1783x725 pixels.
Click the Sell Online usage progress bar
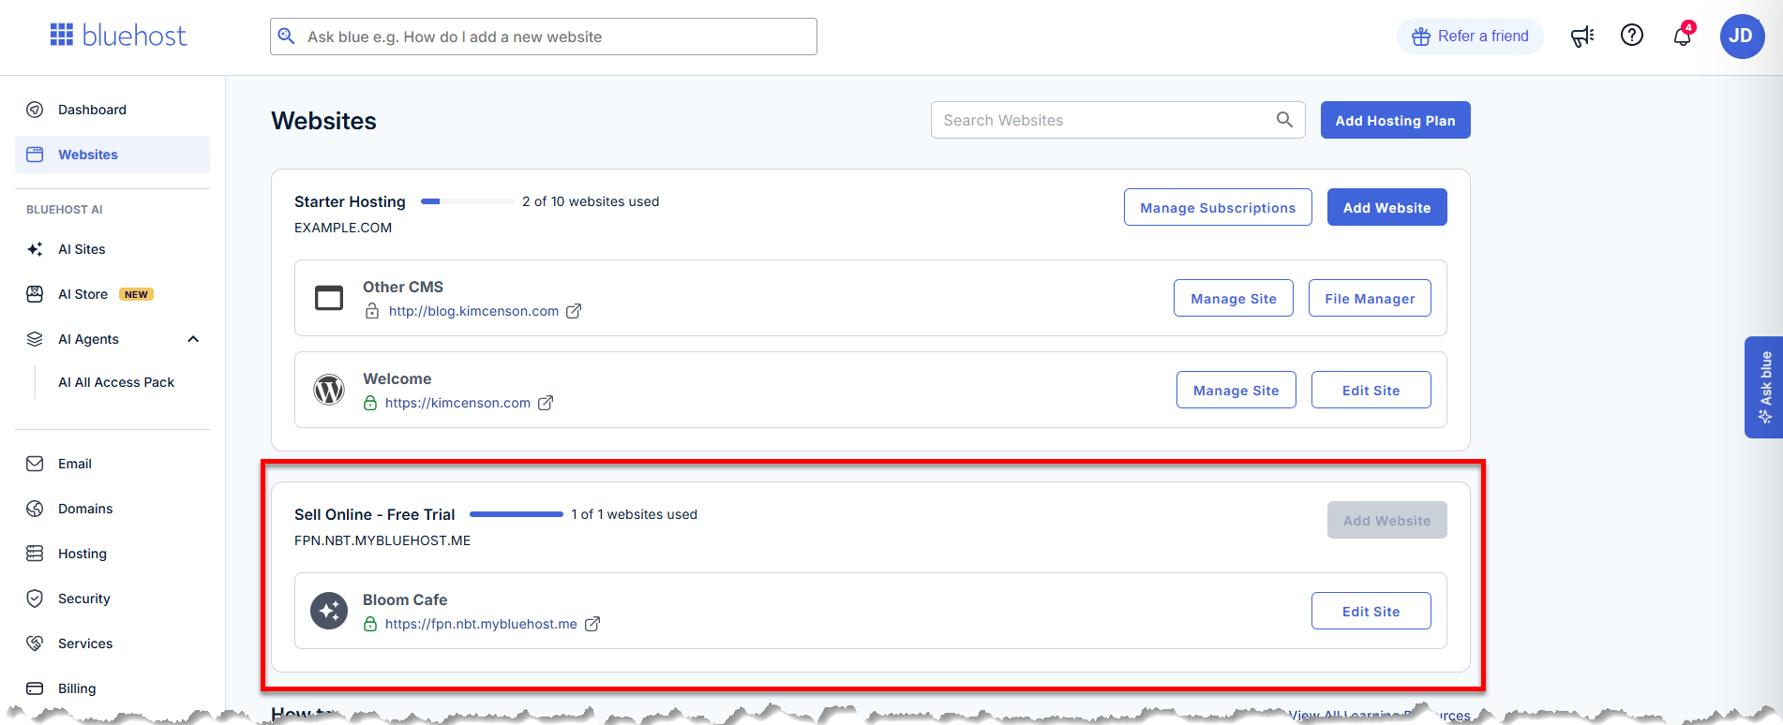[x=517, y=514]
